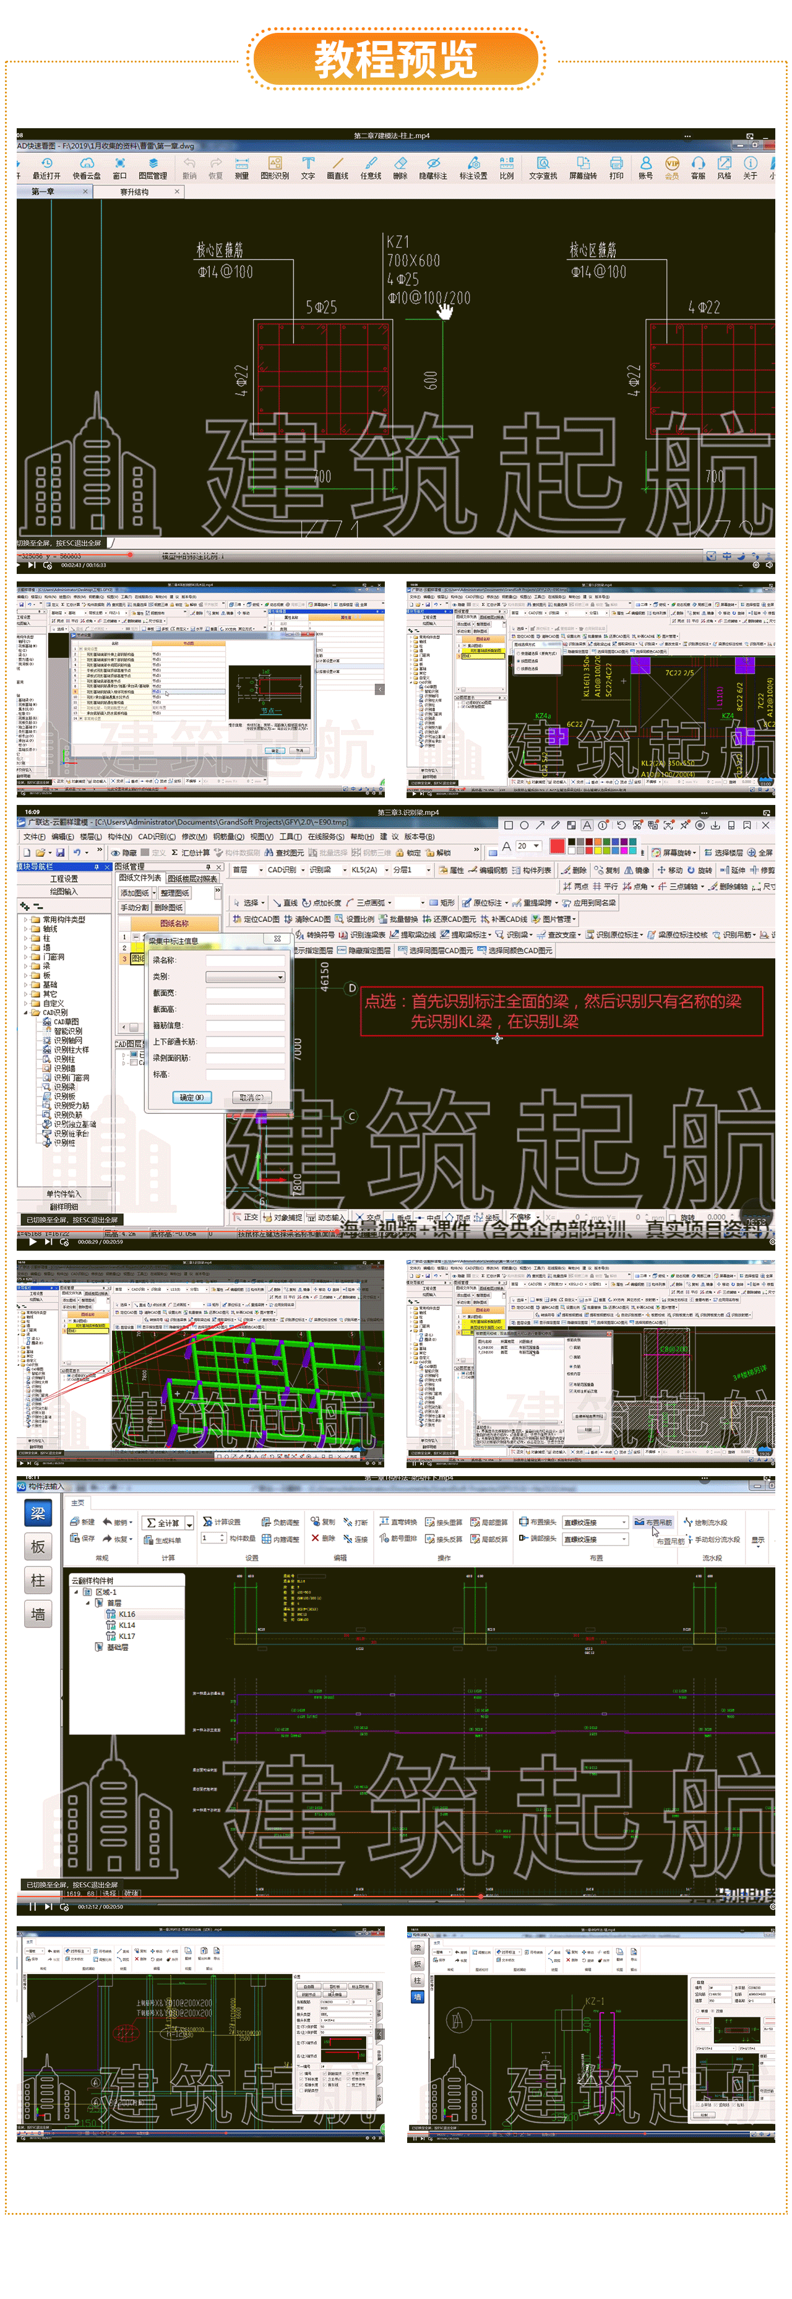Viewport: 792px width, 2299px height.
Task: Open the 分层1 dropdown
Action: coord(412,869)
